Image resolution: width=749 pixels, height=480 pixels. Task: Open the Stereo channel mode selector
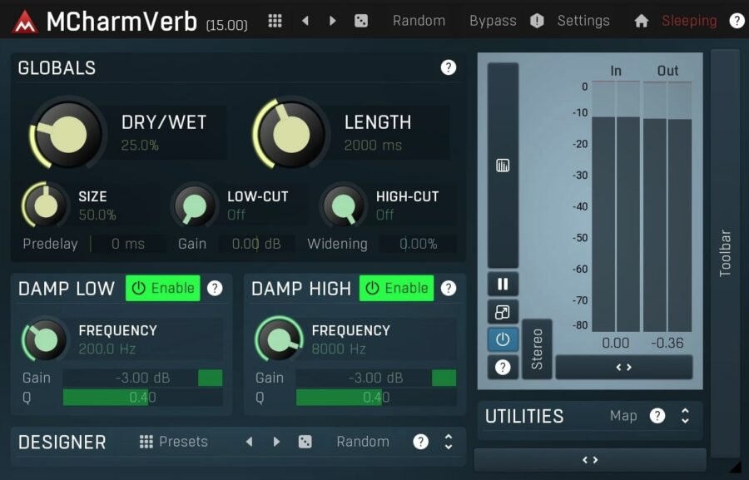(537, 349)
